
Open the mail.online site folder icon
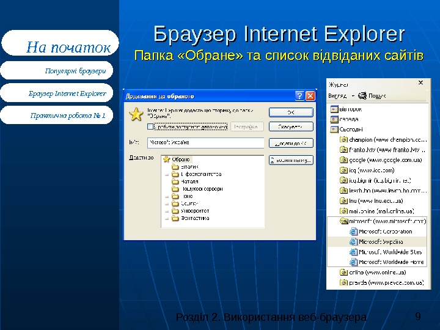(343, 211)
